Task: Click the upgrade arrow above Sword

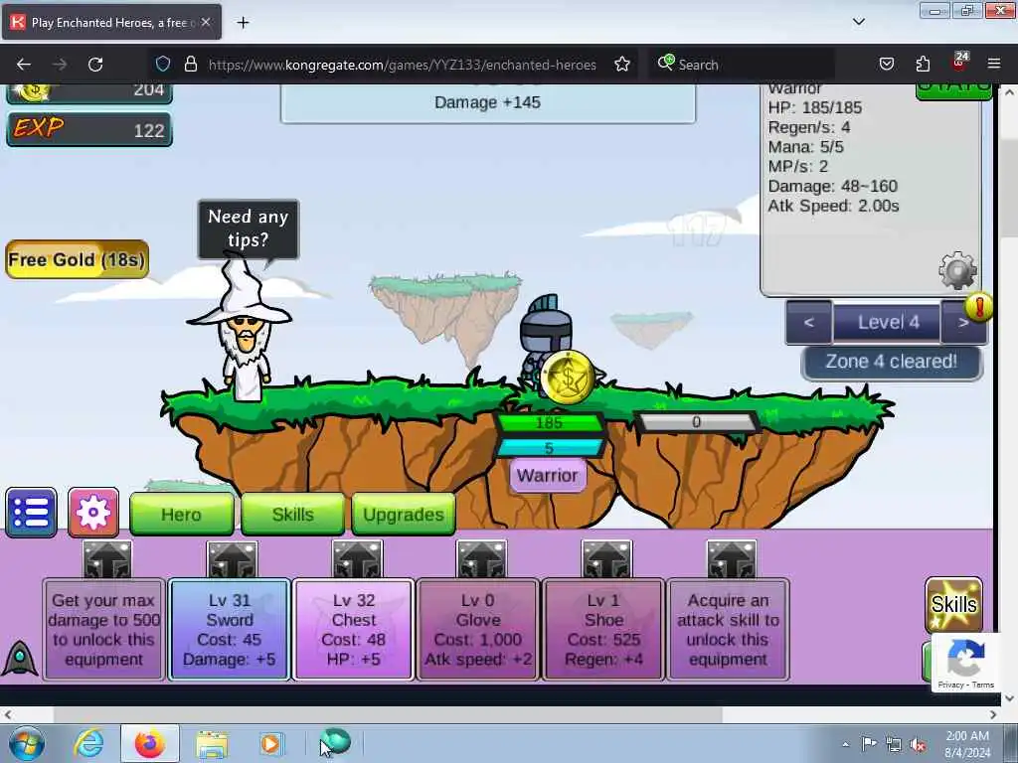Action: 232,559
